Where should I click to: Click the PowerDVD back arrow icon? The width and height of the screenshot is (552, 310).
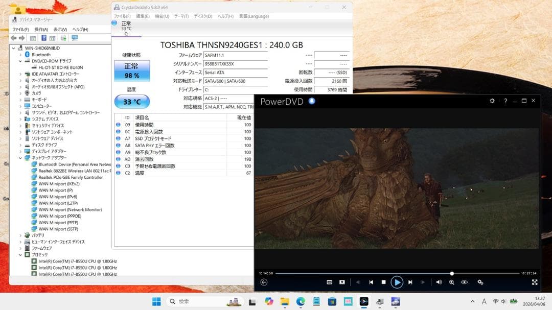click(x=264, y=282)
